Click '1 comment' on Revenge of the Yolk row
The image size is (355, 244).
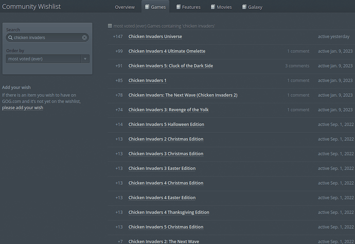(x=298, y=110)
